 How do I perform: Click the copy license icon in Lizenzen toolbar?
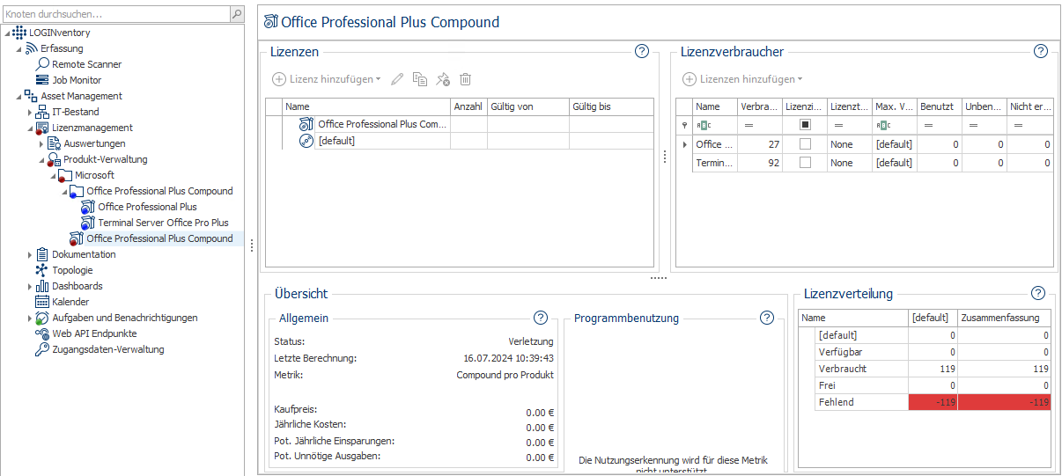click(420, 79)
